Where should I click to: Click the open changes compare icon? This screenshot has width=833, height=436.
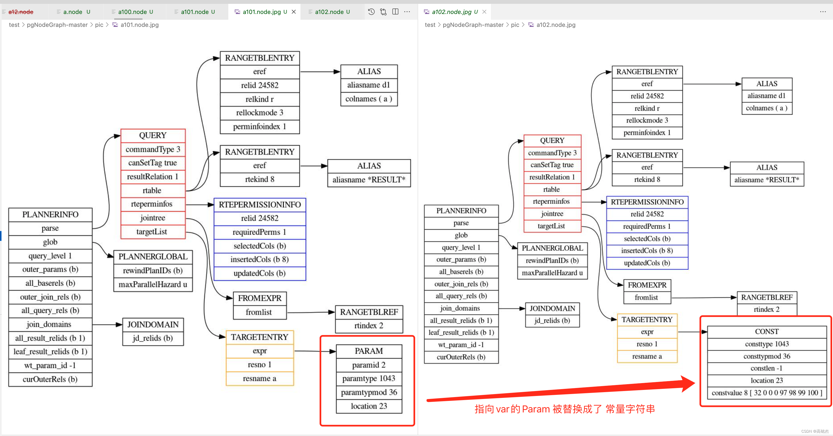pos(383,12)
